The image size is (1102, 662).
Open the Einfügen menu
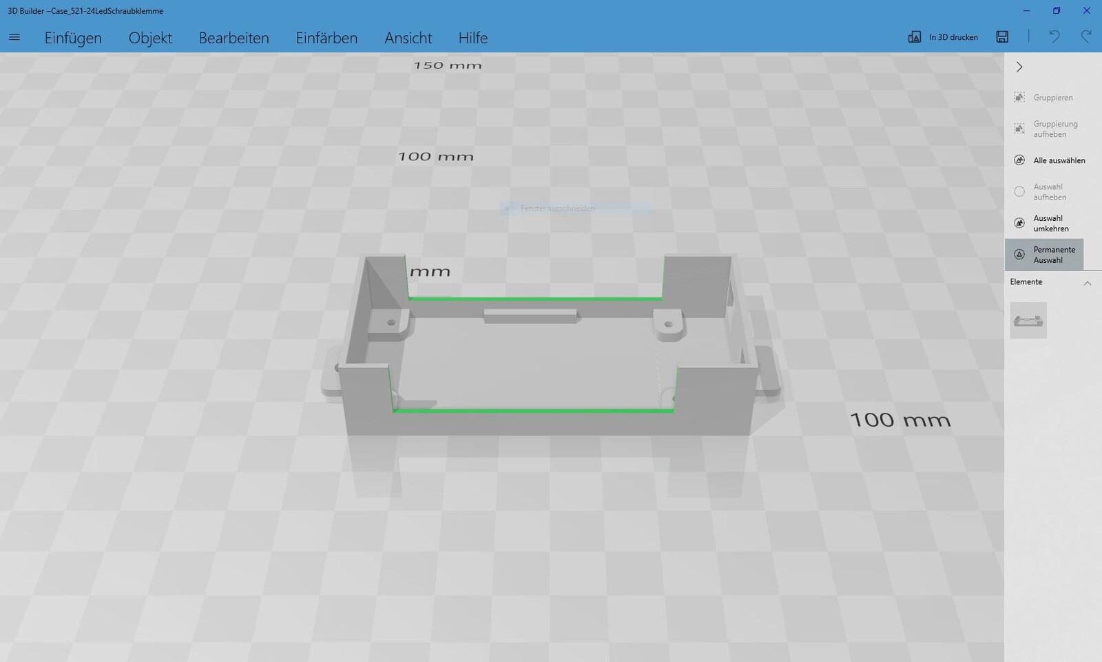coord(73,38)
